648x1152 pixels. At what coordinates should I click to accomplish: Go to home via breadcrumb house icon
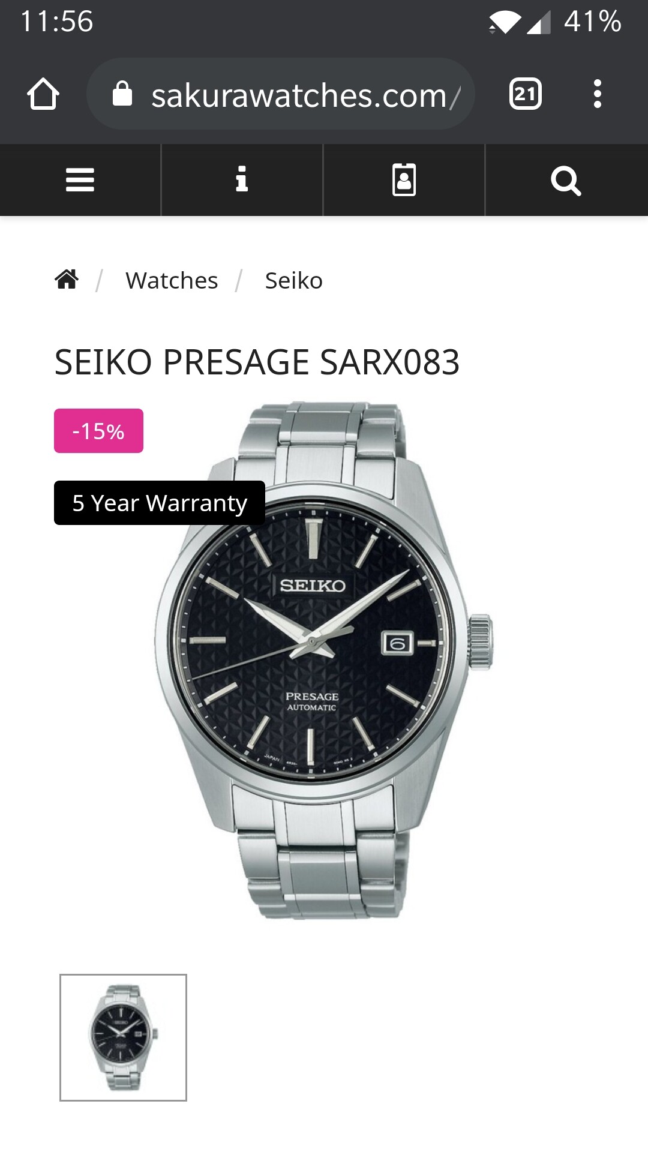(x=67, y=279)
